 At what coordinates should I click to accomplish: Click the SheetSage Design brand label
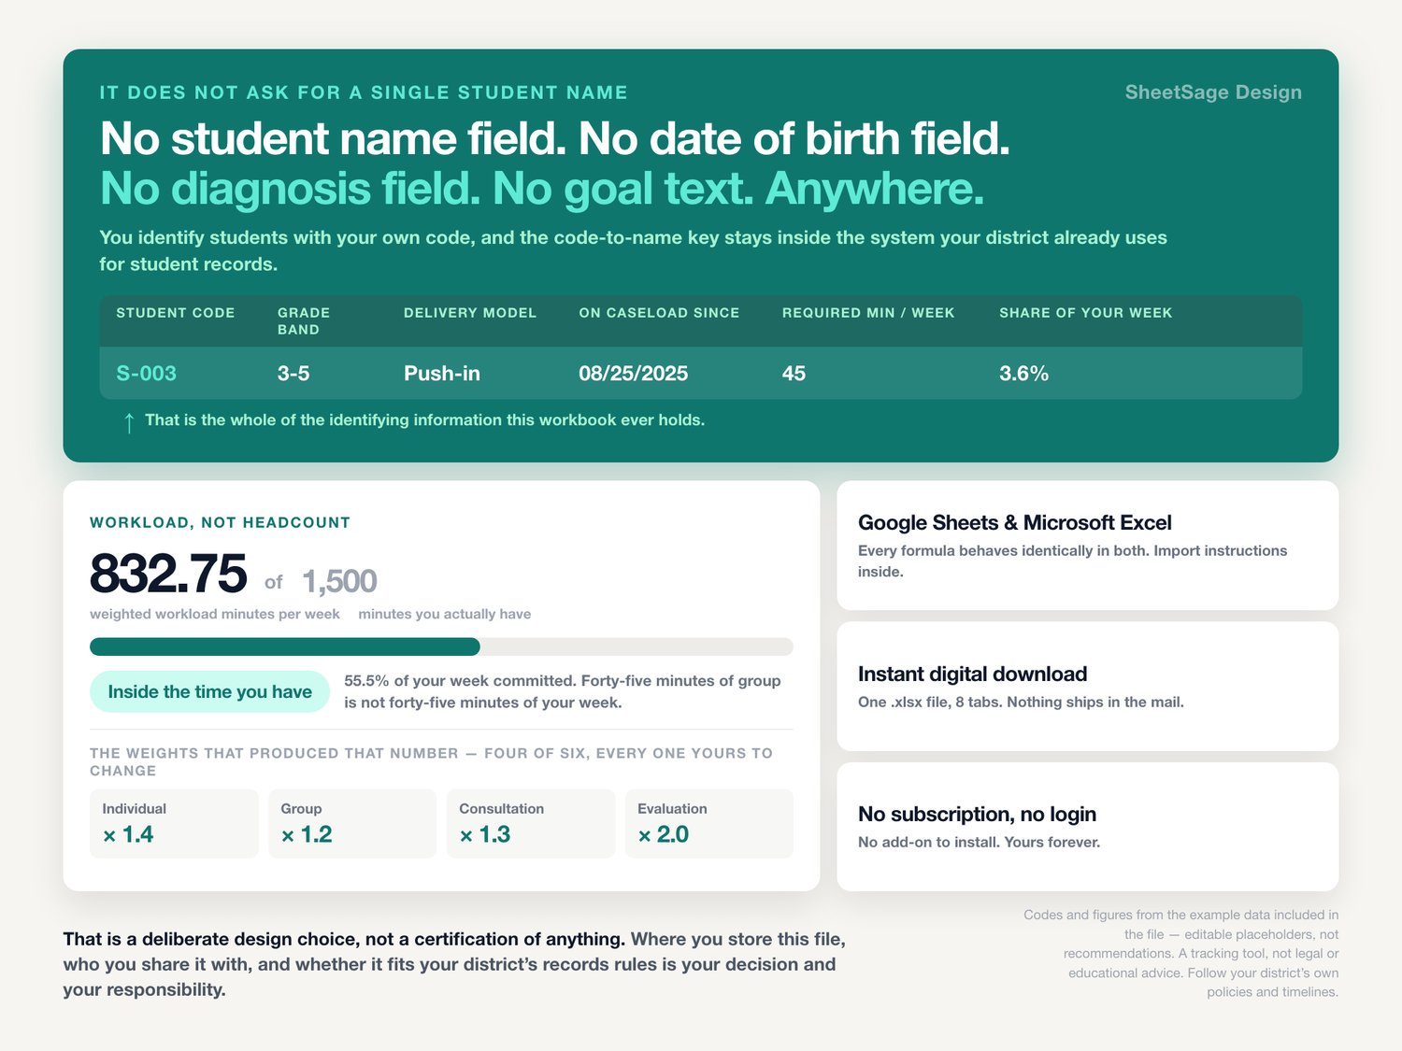(1213, 92)
